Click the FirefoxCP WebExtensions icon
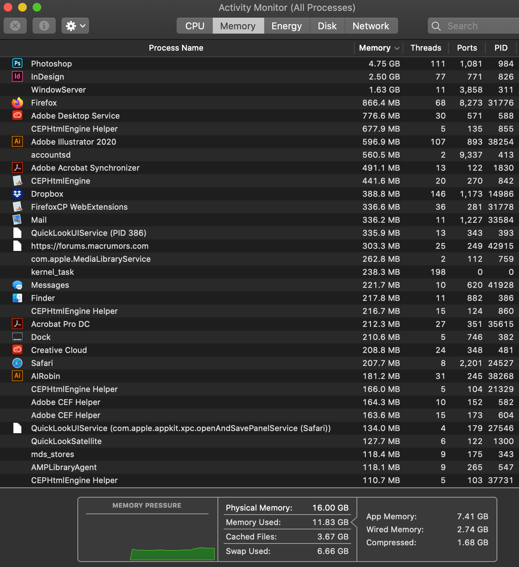 click(x=17, y=206)
